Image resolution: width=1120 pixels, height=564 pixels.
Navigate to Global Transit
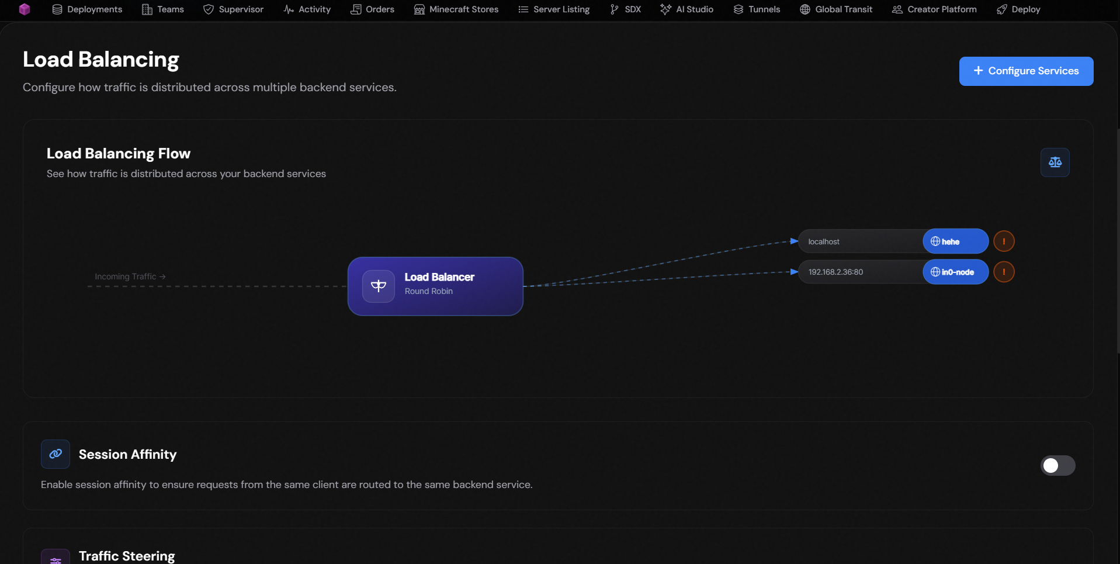[836, 9]
